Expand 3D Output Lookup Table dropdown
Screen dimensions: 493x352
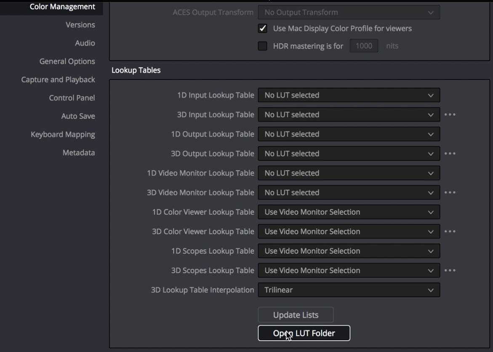(349, 154)
